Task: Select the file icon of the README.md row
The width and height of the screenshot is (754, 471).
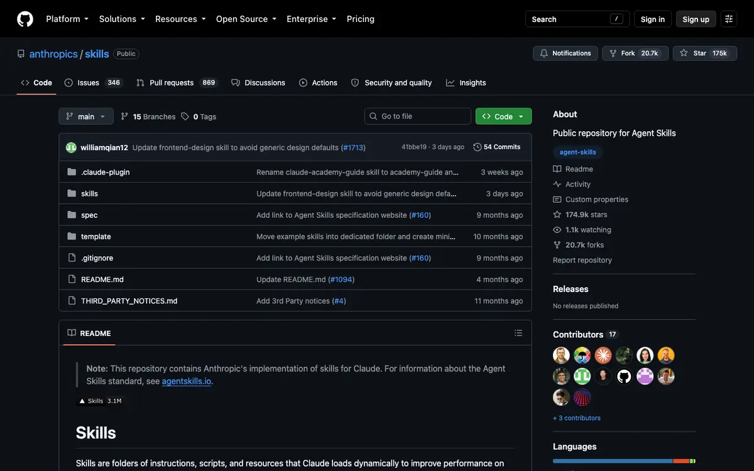Action: 72,279
